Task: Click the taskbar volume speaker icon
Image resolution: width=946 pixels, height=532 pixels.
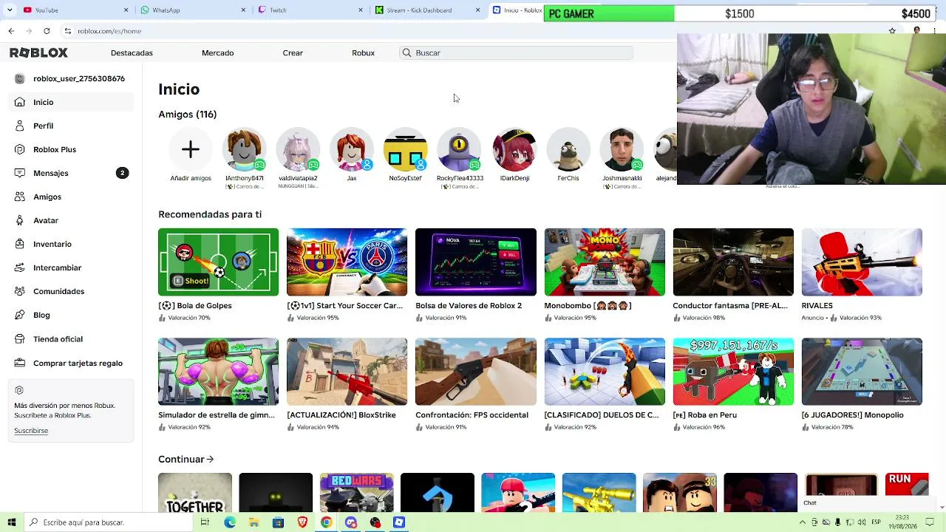Action: click(862, 522)
